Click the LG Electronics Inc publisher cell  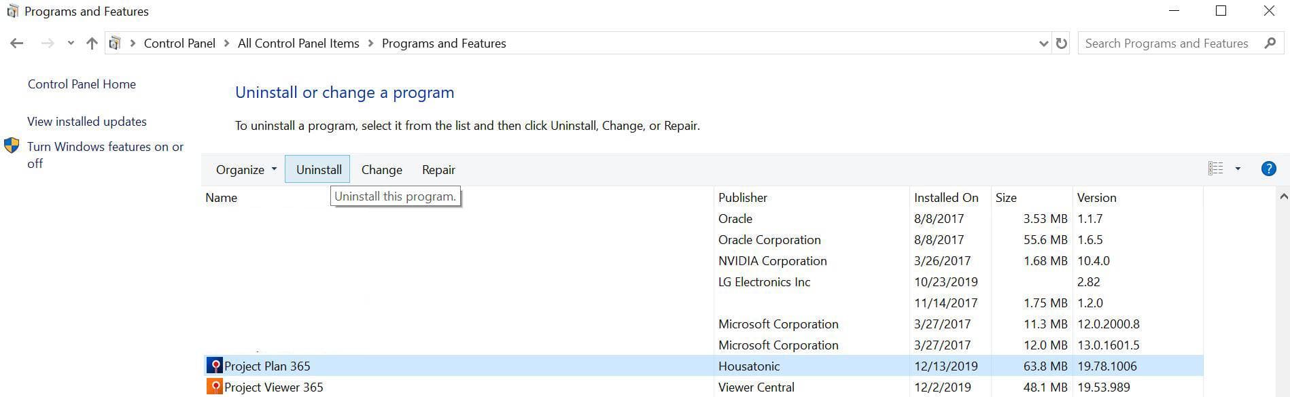click(x=765, y=282)
